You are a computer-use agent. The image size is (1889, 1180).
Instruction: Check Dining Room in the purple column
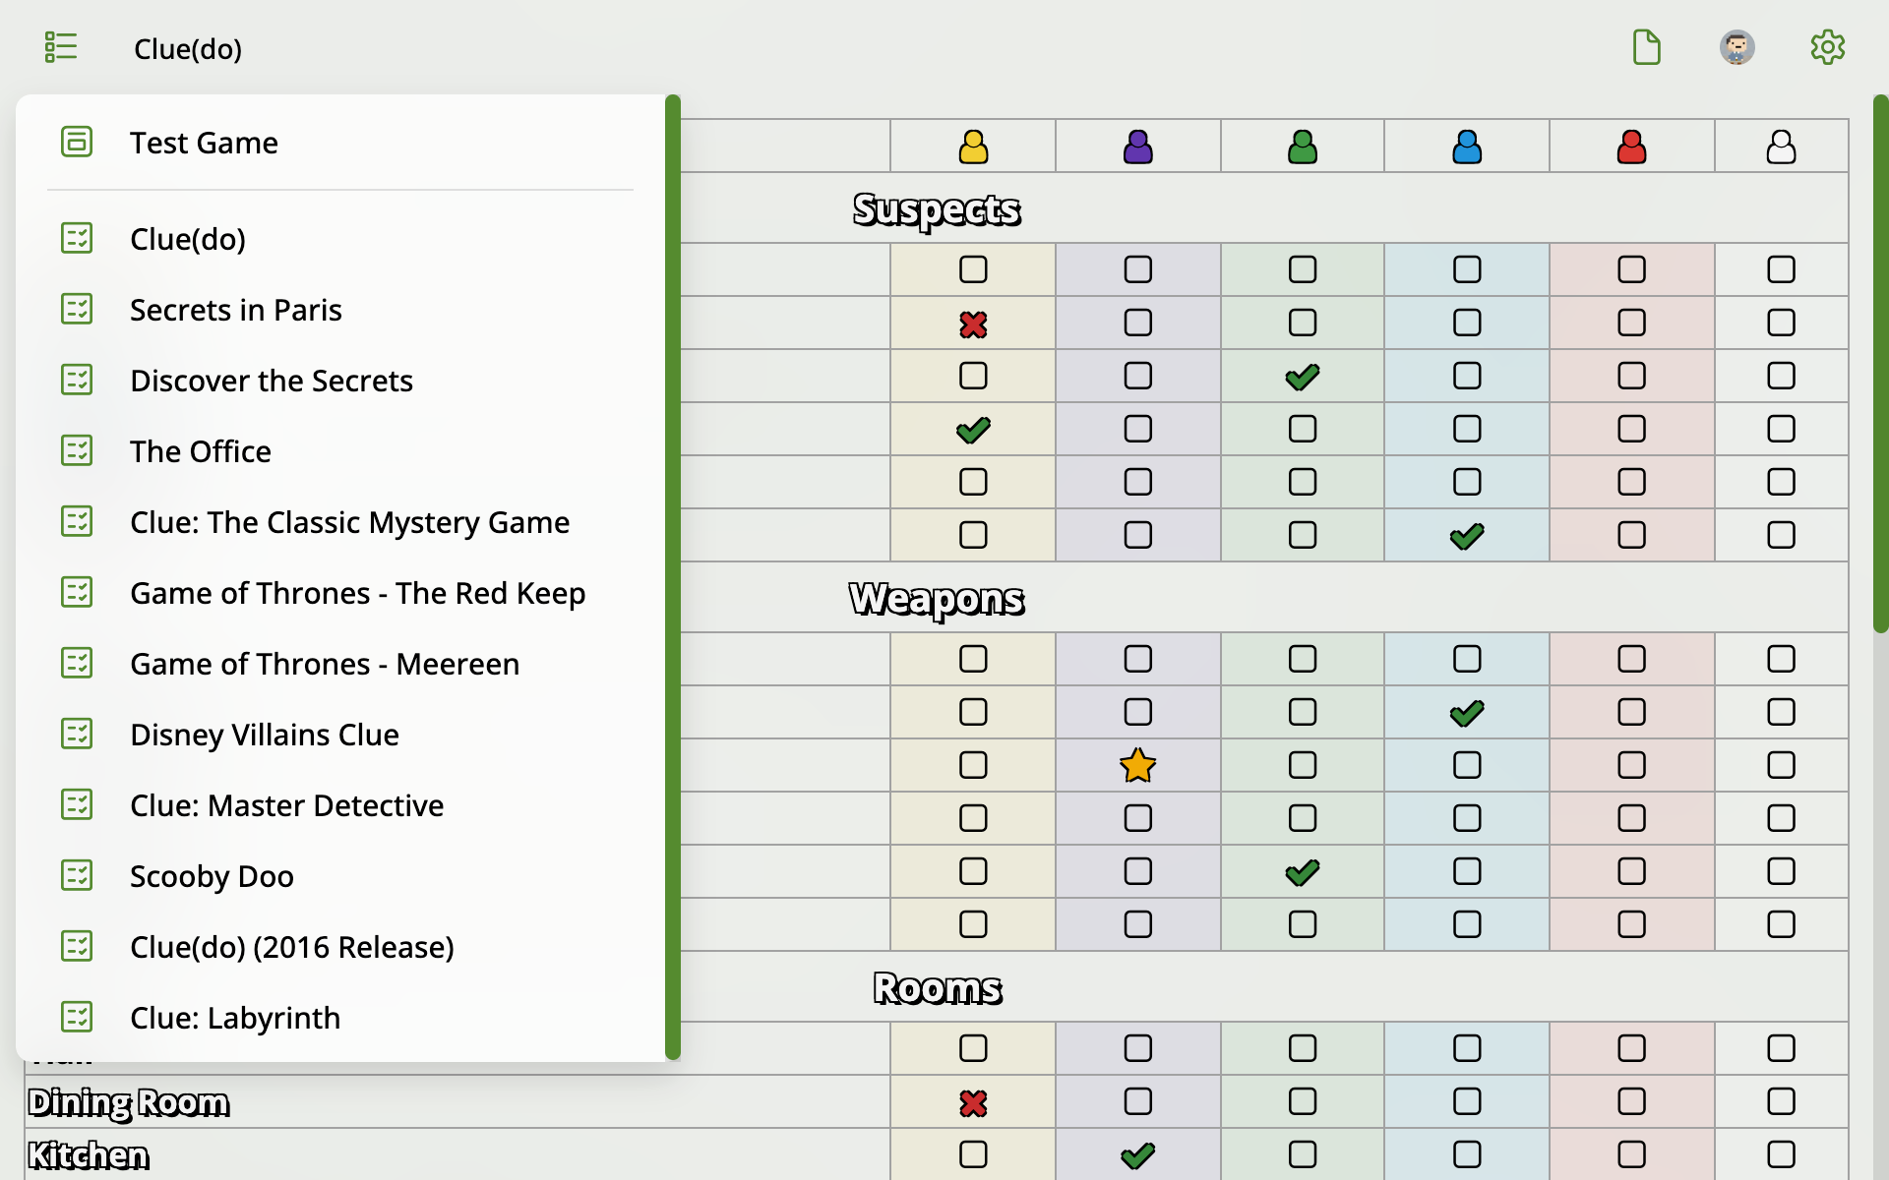(x=1138, y=1101)
